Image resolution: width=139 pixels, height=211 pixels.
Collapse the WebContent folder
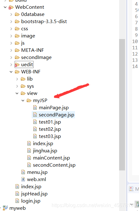[5, 7]
